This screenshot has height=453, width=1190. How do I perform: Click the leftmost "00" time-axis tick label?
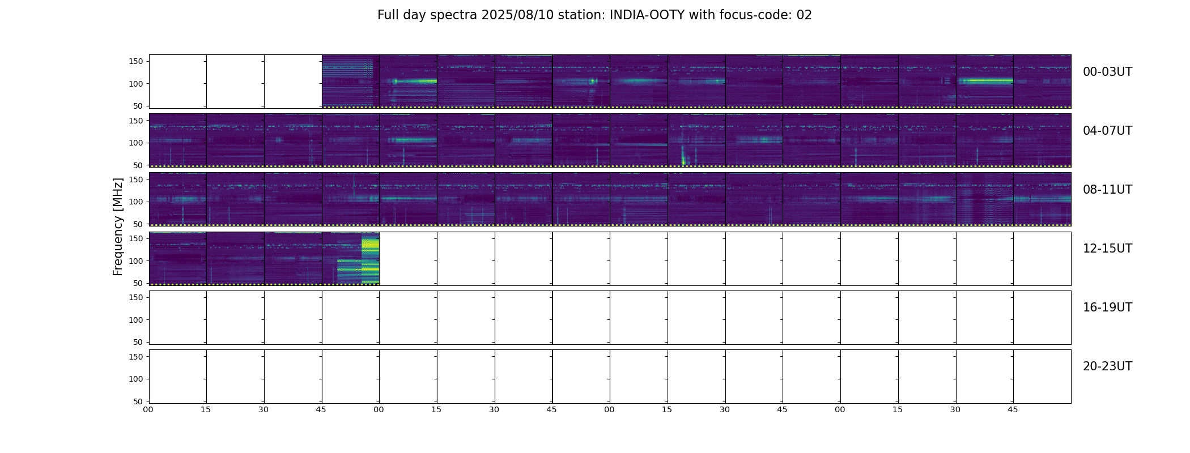(x=148, y=409)
